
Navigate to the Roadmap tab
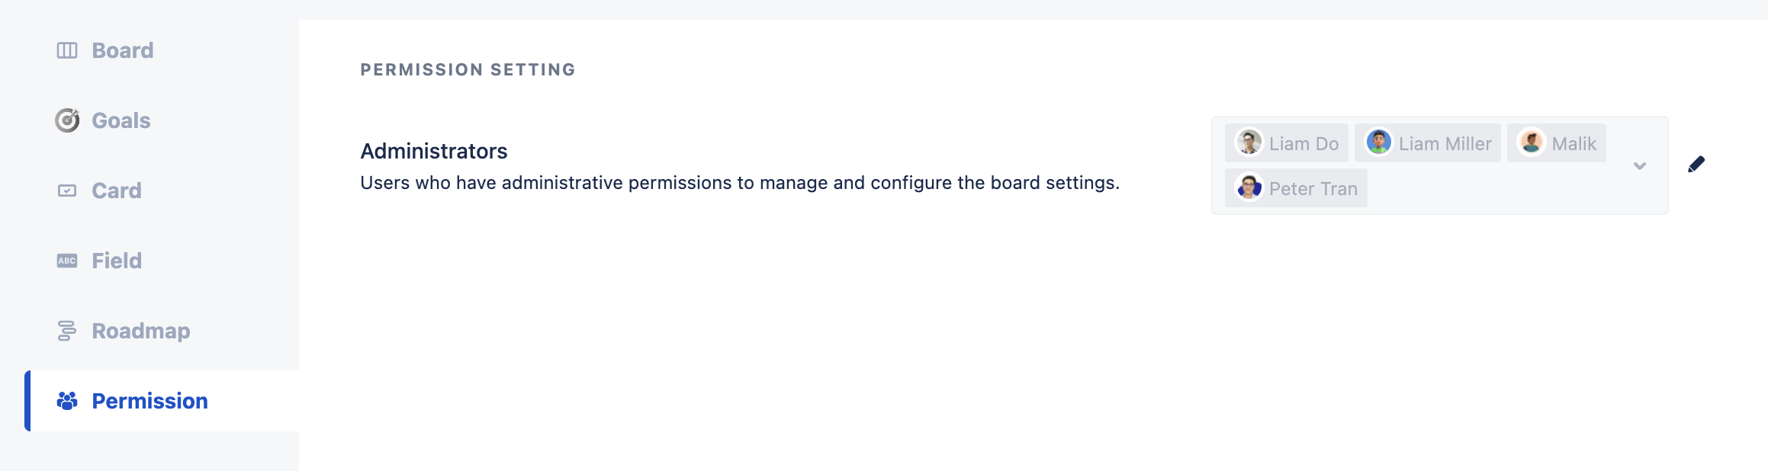click(140, 331)
